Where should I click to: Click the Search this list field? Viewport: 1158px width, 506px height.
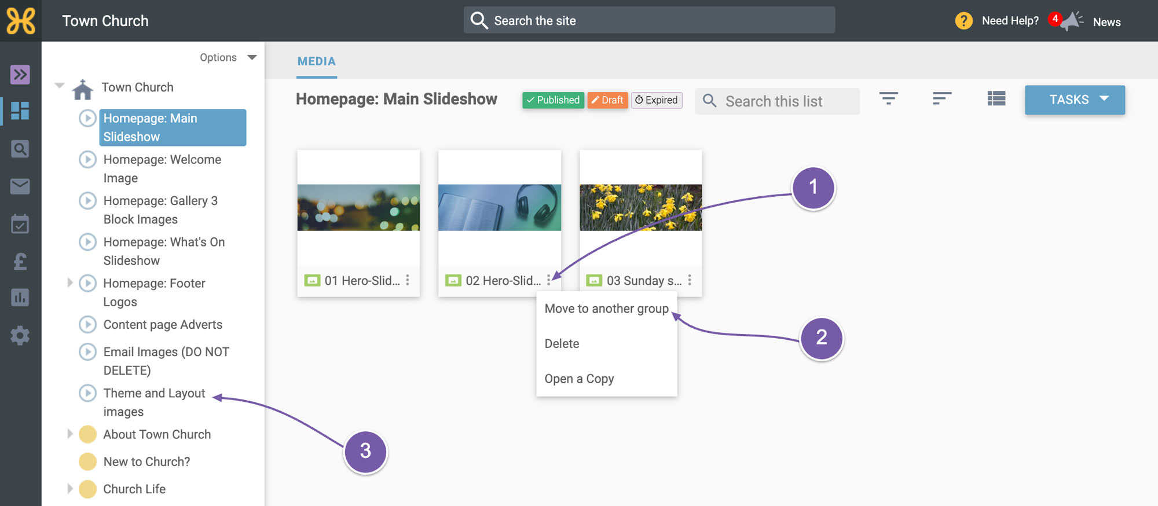(x=777, y=101)
